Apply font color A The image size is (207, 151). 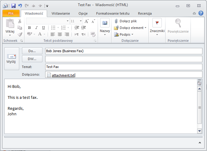pyautogui.click(x=40, y=34)
